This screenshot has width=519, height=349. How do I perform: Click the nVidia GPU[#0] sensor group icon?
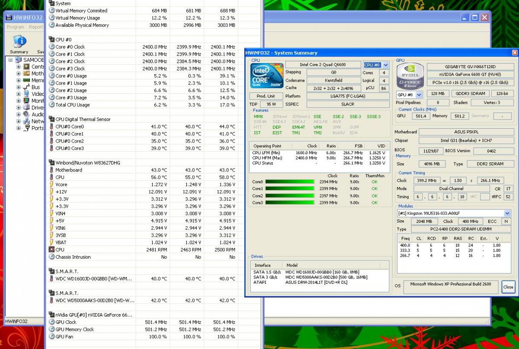(x=51, y=315)
